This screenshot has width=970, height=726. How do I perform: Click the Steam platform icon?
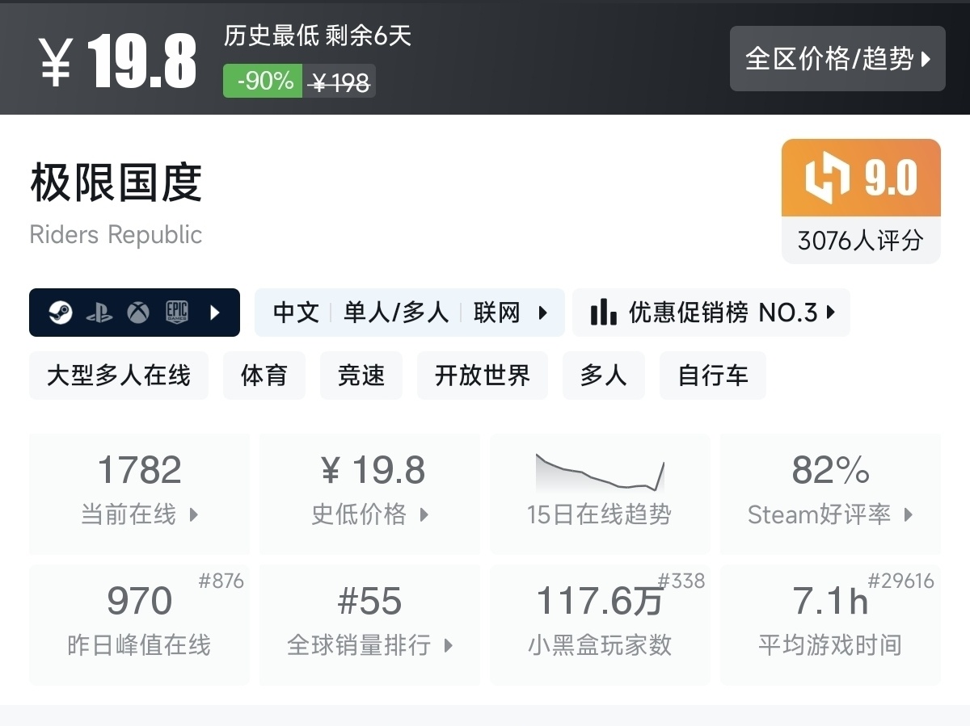pyautogui.click(x=60, y=313)
